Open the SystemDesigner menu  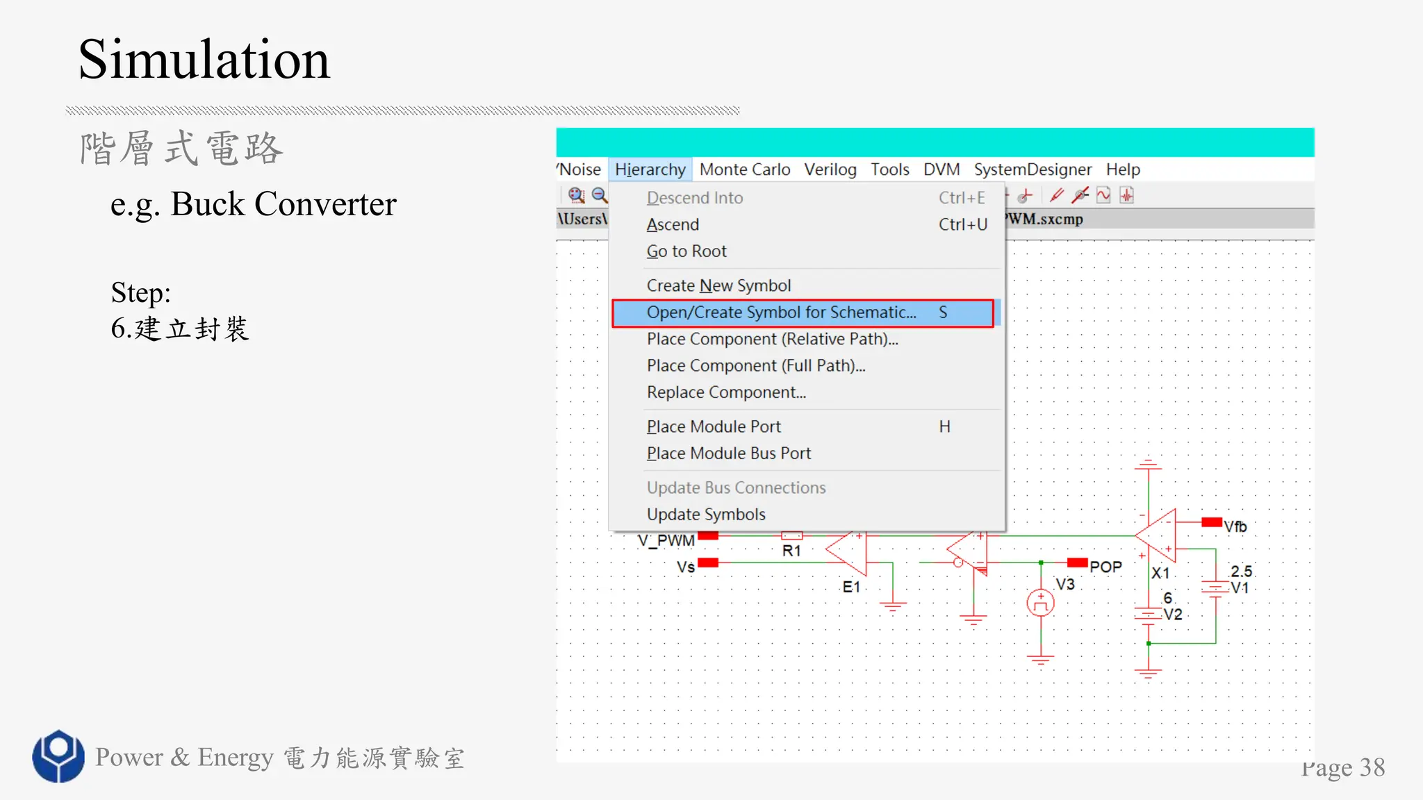point(1032,169)
